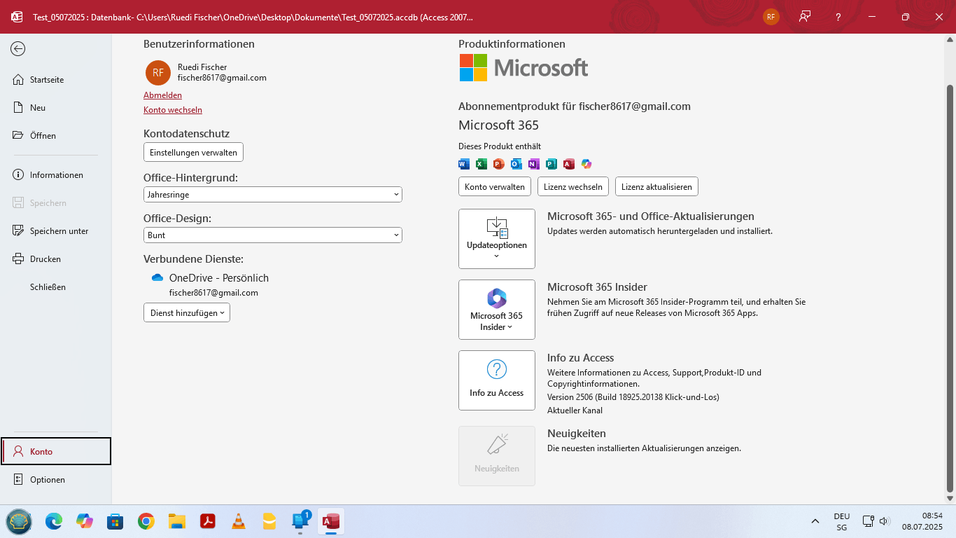Viewport: 956px width, 538px height.
Task: Show hidden tray icons chevron
Action: pyautogui.click(x=815, y=522)
